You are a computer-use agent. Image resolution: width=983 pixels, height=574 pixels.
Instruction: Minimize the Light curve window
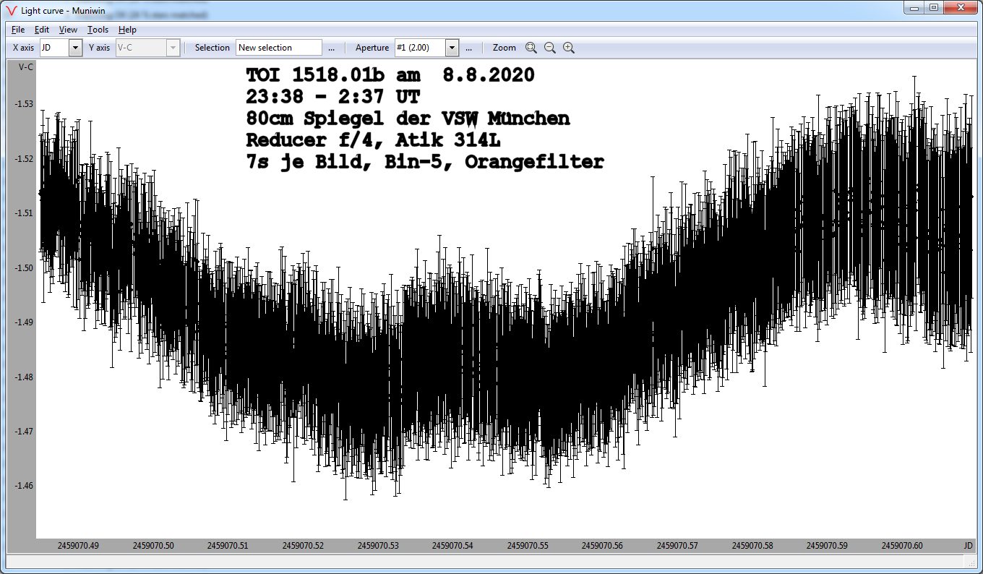tap(916, 7)
